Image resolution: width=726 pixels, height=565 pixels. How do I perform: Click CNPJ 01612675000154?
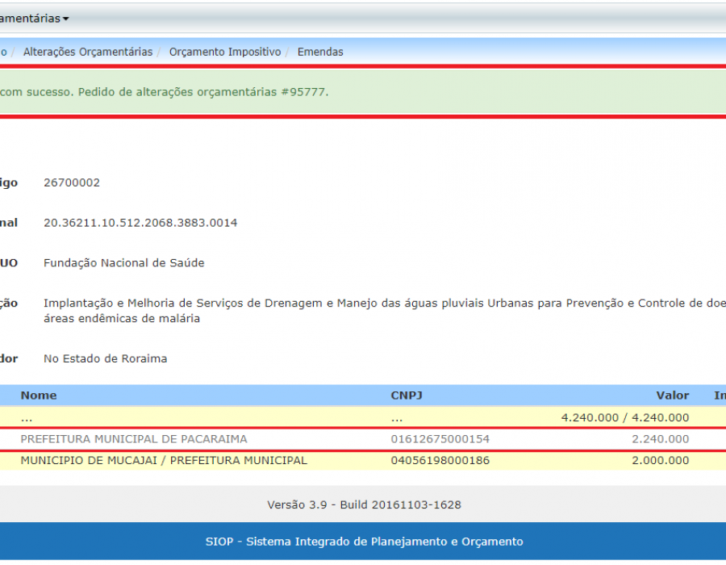click(440, 439)
